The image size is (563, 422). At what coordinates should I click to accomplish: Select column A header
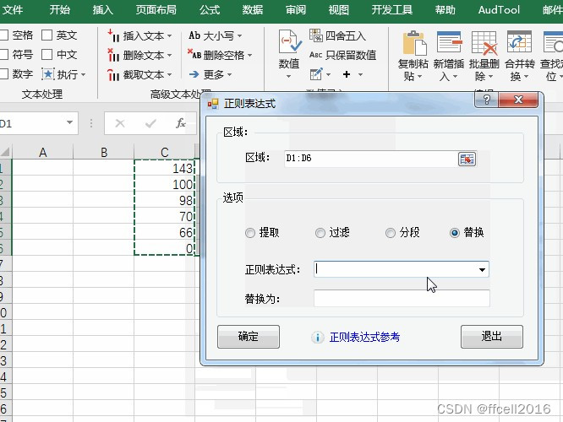click(x=43, y=152)
